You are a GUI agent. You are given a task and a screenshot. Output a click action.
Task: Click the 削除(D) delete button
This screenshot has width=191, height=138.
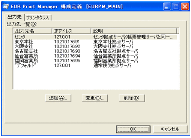pos(132,98)
